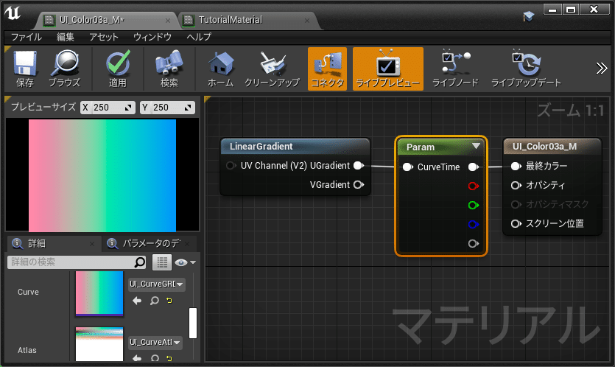Open the アセット menu

coord(104,37)
